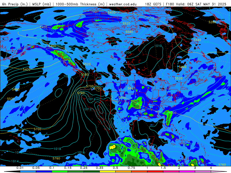Click the 0.75 legend value
This screenshot has height=173, width=231.
(131, 168)
